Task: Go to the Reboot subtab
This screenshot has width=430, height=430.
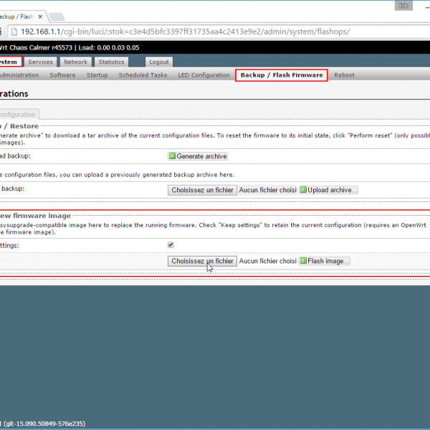Action: (344, 75)
